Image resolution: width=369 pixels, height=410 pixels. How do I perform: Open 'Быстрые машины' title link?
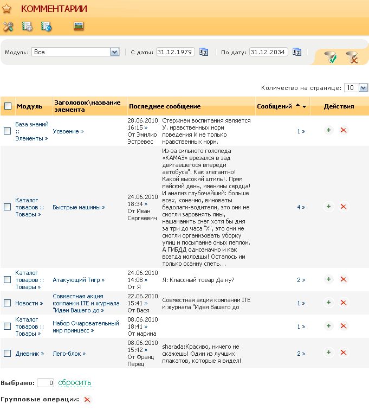(x=79, y=207)
